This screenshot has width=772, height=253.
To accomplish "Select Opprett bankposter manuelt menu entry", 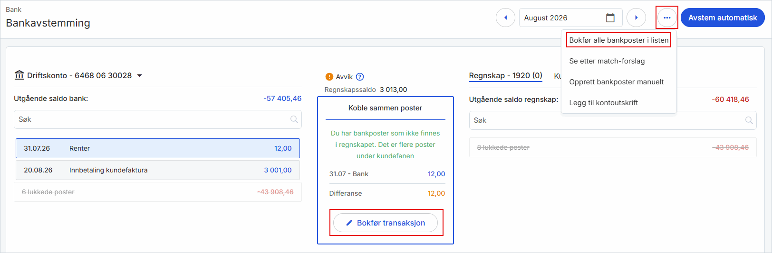I will (x=617, y=82).
